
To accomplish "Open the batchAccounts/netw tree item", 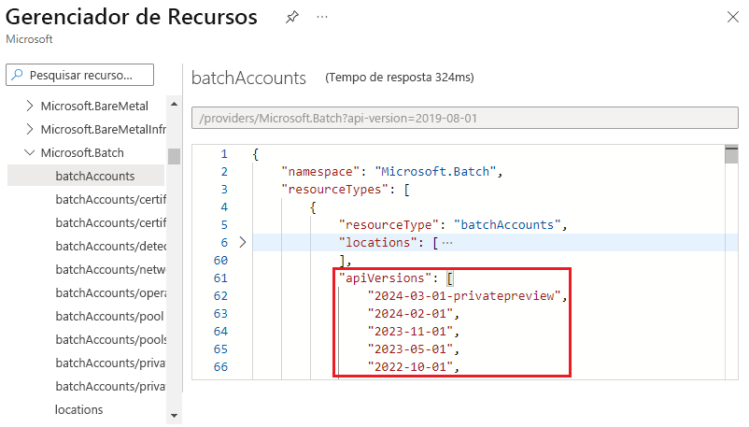I will tap(103, 269).
